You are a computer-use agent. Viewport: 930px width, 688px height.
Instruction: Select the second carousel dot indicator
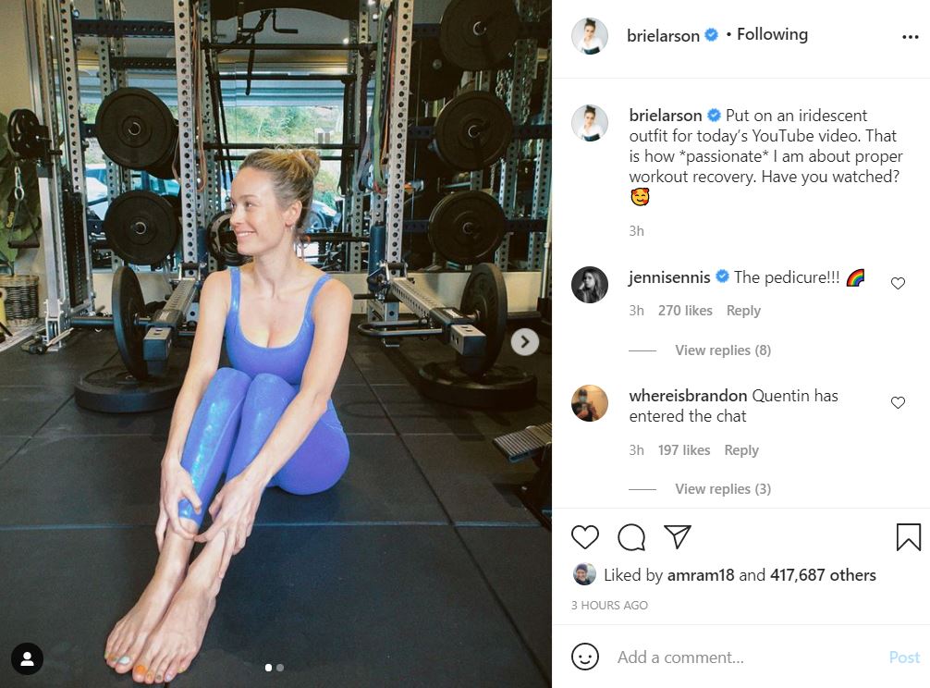pos(280,668)
